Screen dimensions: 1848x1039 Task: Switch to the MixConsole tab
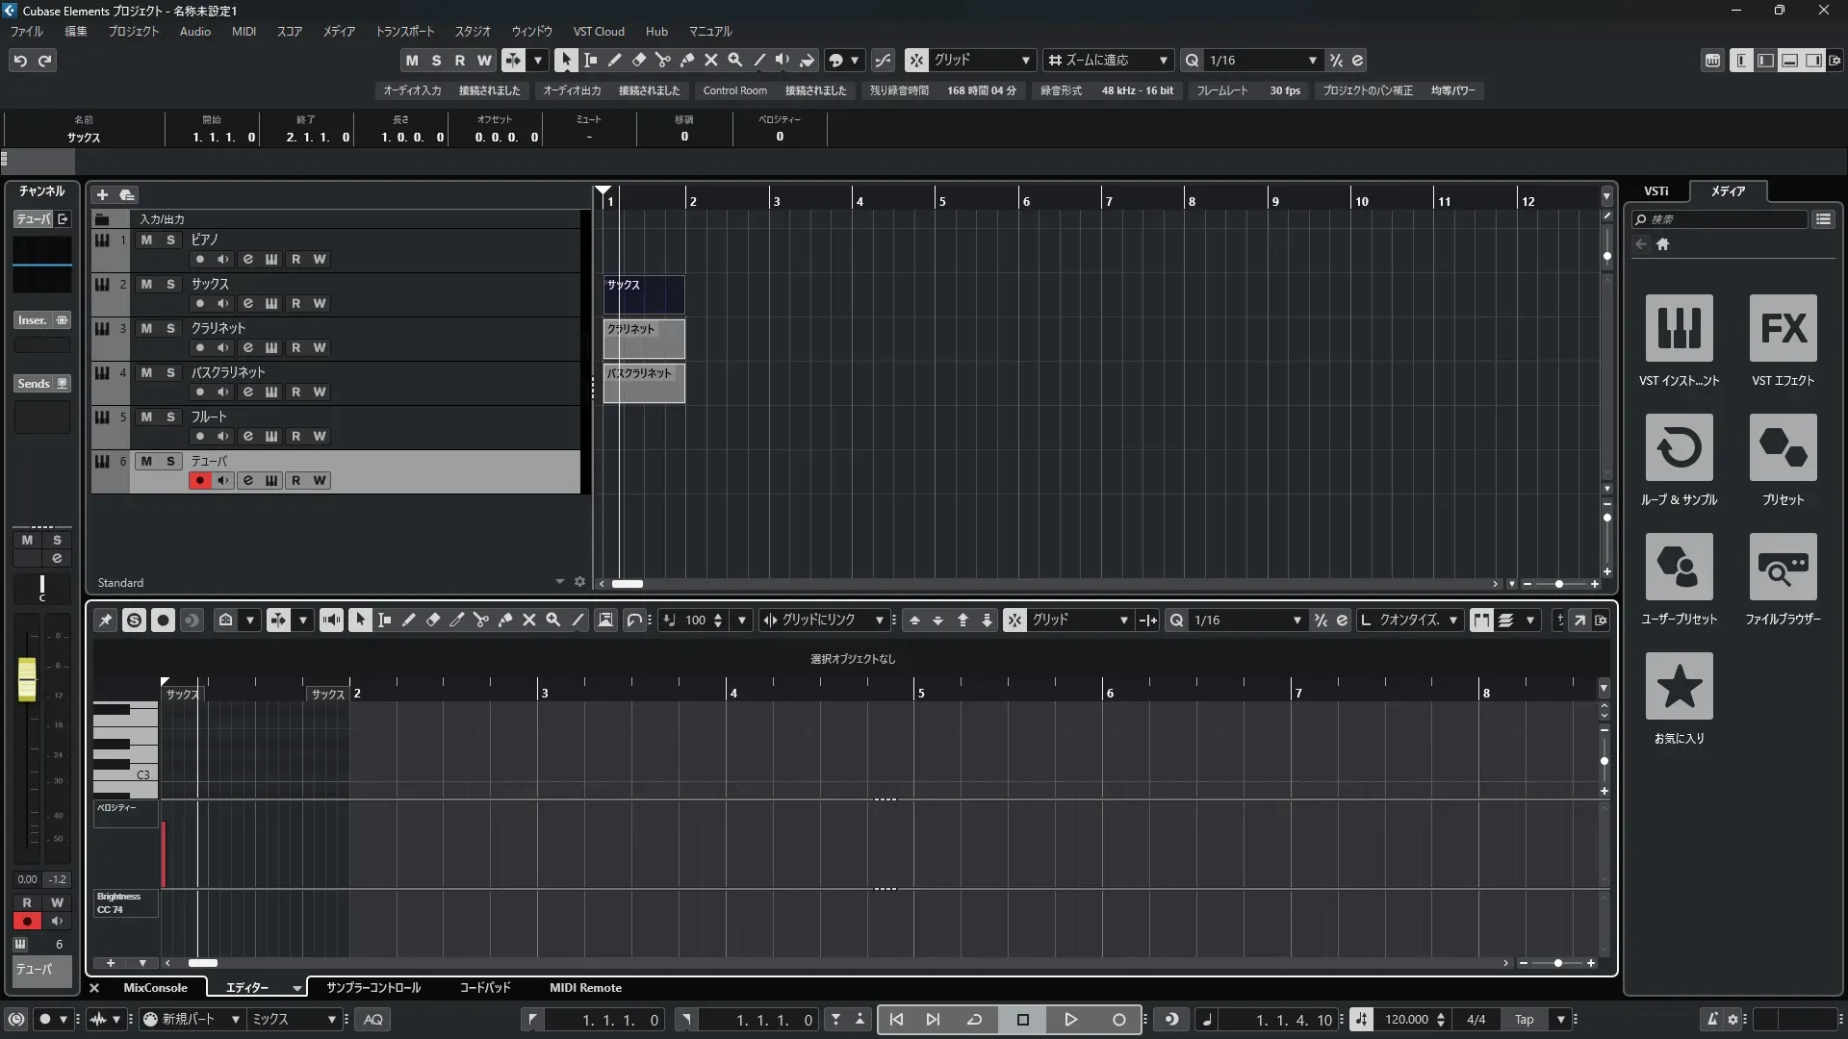pos(155,987)
